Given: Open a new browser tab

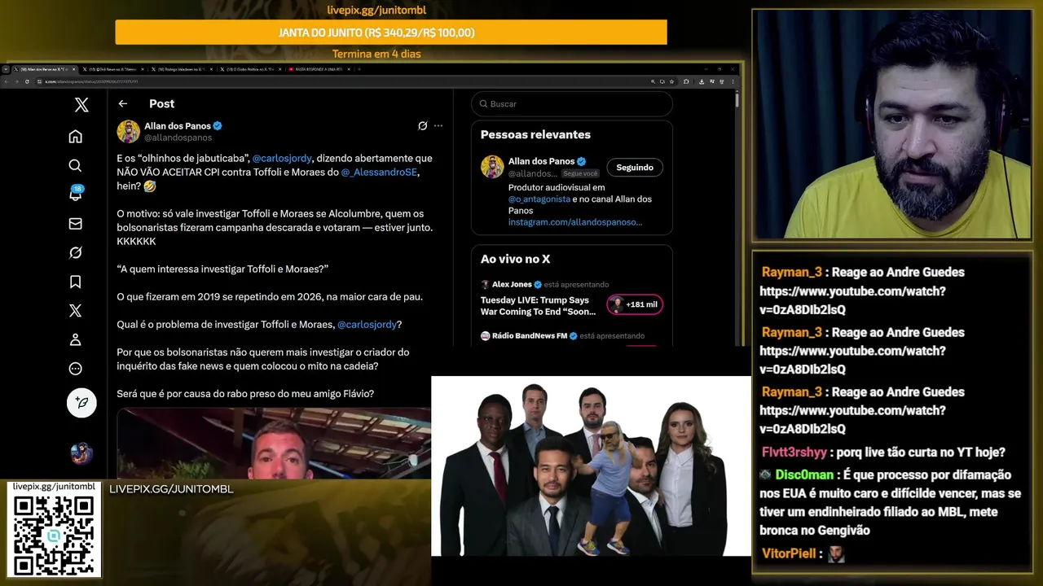Looking at the screenshot, I should (x=359, y=69).
